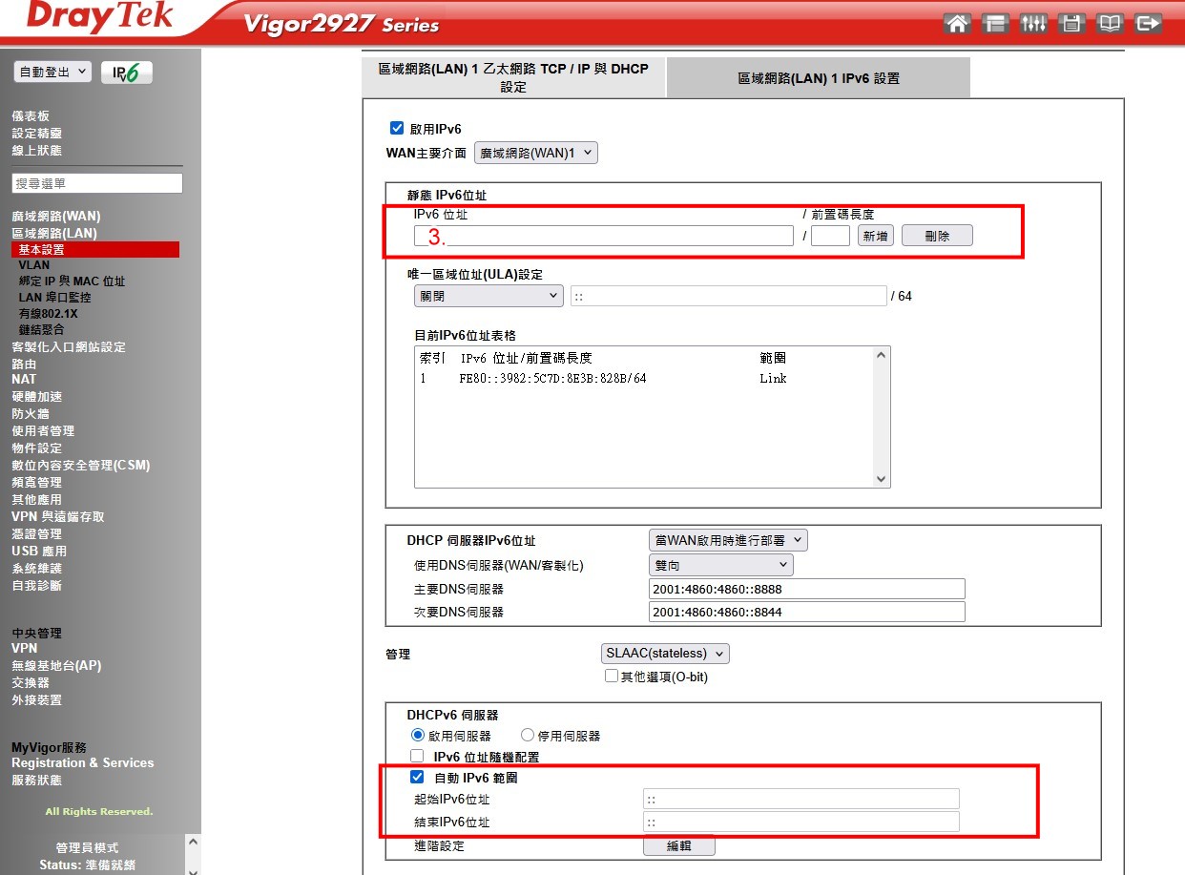
Task: Click the sliders settings icon in header
Action: point(1033,24)
